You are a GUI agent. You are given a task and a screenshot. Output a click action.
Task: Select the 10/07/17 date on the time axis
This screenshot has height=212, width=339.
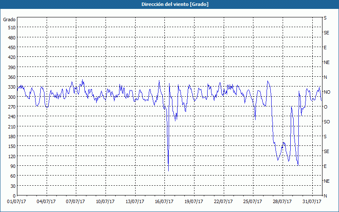click(105, 202)
